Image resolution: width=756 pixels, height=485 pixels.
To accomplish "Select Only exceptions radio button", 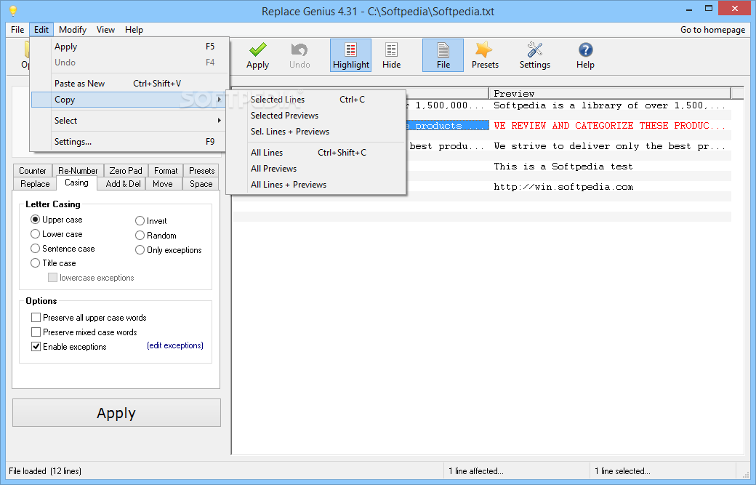I will coord(140,249).
